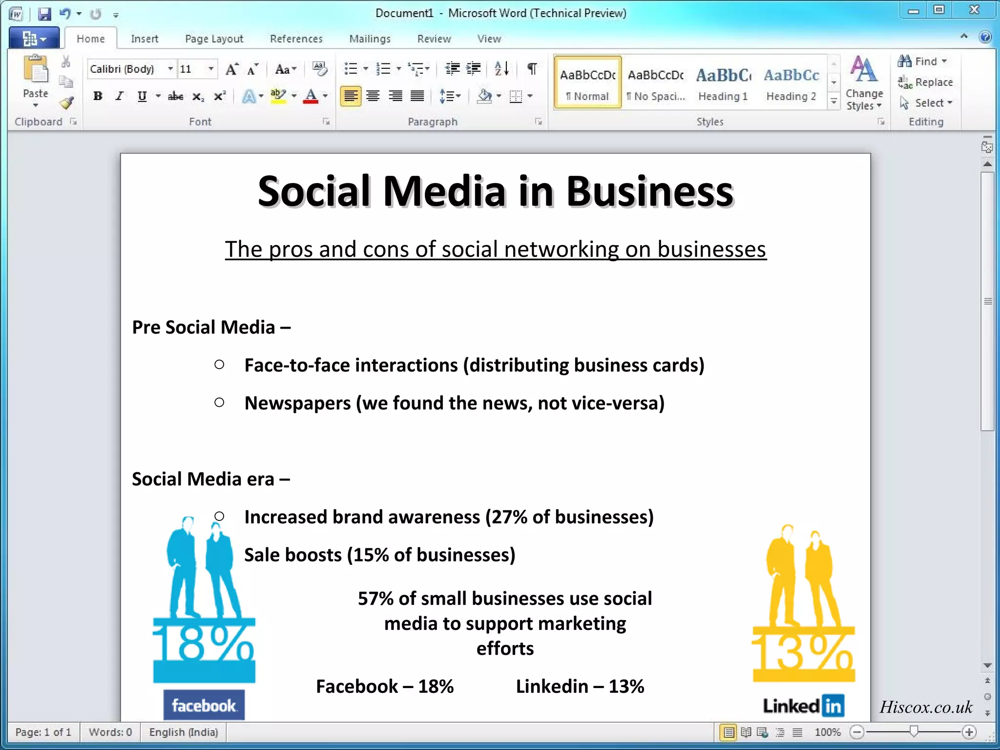Image resolution: width=1000 pixels, height=750 pixels.
Task: Click the Sort A-Z icon
Action: [501, 69]
